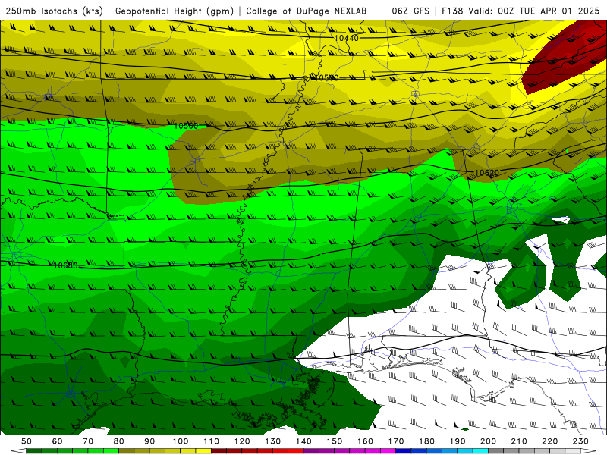Click the 230 value on the color scale
The image size is (607, 455).
(x=580, y=441)
